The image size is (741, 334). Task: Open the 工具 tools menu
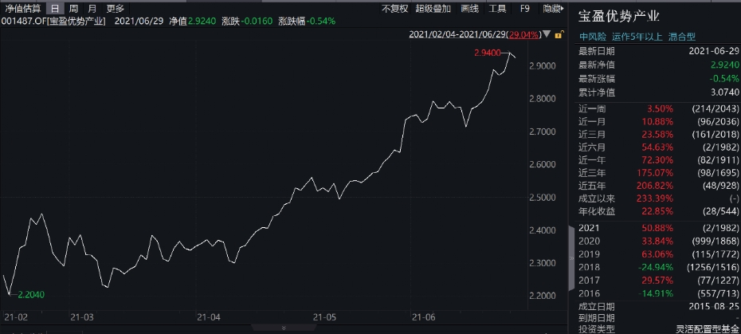tap(497, 8)
